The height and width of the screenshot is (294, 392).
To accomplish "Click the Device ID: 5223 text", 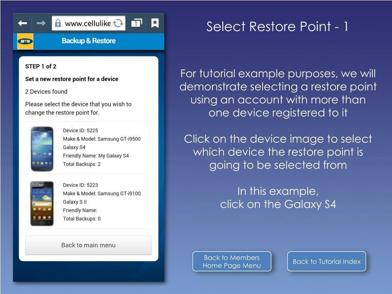I will click(x=80, y=185).
